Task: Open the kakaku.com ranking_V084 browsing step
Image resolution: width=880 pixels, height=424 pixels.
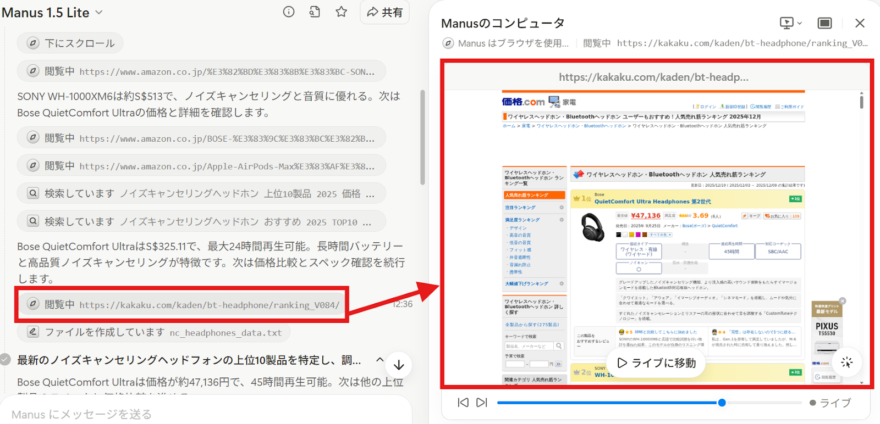Action: [x=183, y=304]
